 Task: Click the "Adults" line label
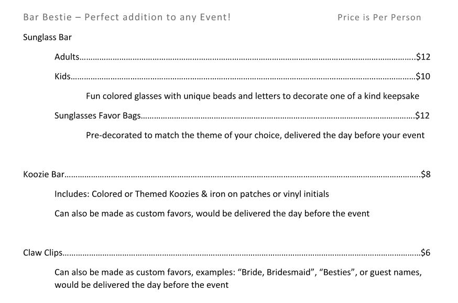click(x=68, y=57)
